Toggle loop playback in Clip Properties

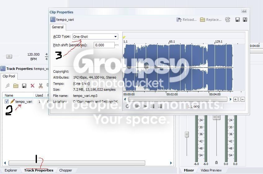(127, 106)
